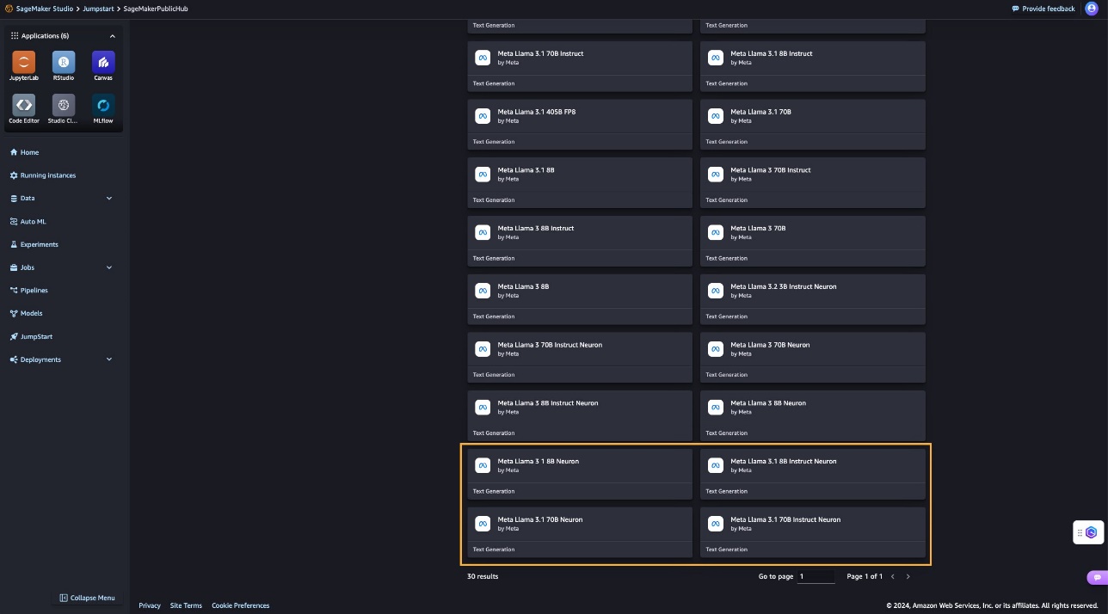The width and height of the screenshot is (1108, 614).
Task: Click the Collapse Menu button
Action: [87, 598]
